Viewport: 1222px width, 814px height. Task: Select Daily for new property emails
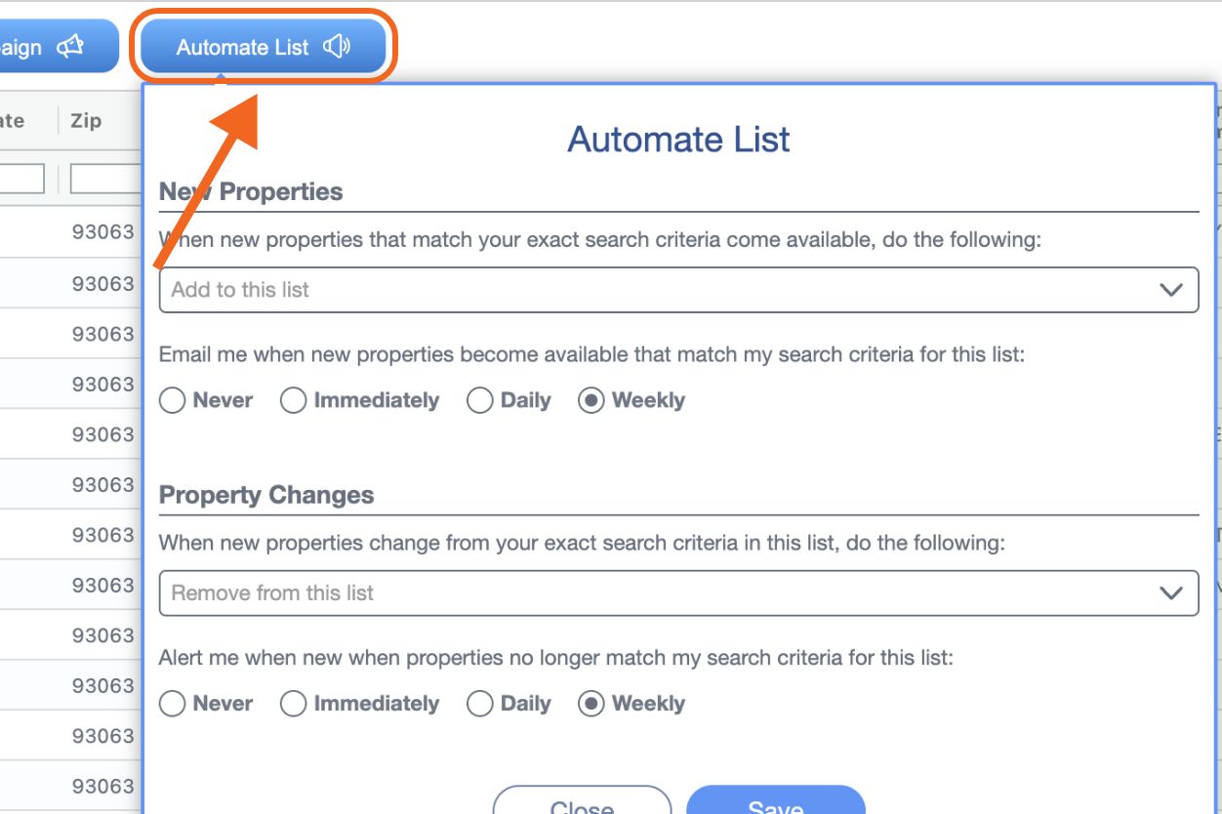coord(479,400)
